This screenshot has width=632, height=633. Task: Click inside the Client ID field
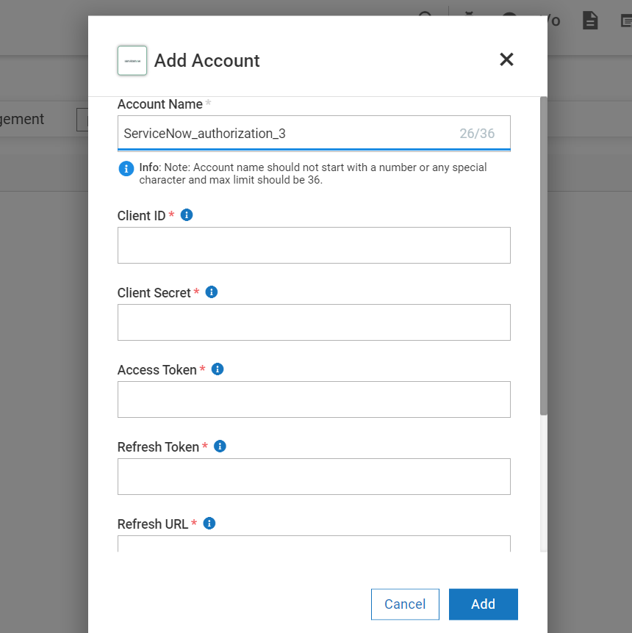coord(314,245)
